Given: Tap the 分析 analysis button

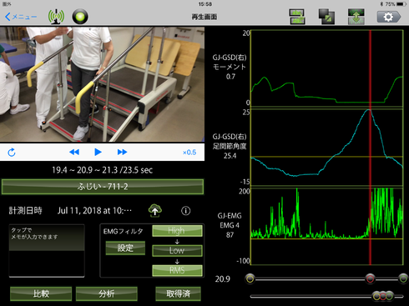Looking at the screenshot, I should point(106,293).
